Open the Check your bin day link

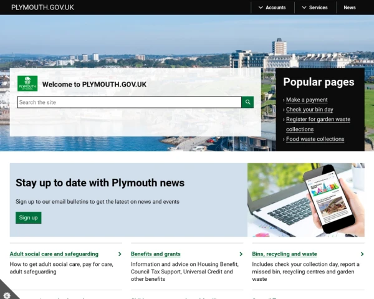(x=310, y=110)
